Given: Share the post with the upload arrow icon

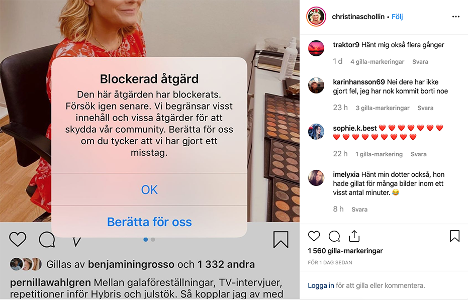Looking at the screenshot, I should click(354, 236).
